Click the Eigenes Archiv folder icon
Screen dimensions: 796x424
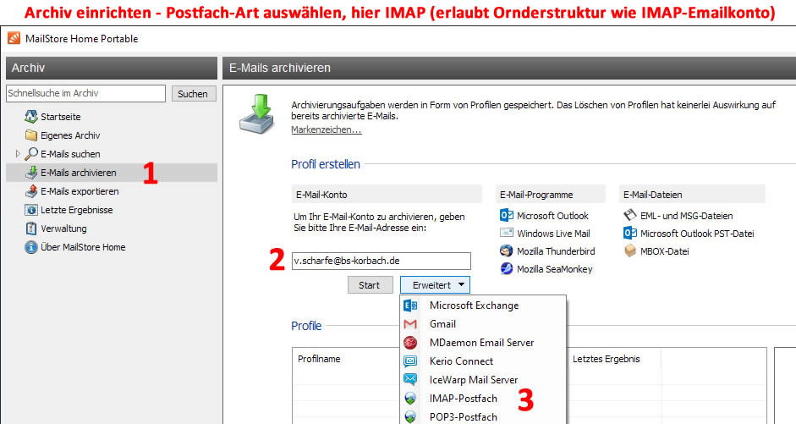pos(31,135)
